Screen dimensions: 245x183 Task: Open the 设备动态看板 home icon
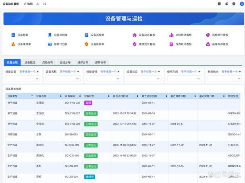tap(135, 35)
